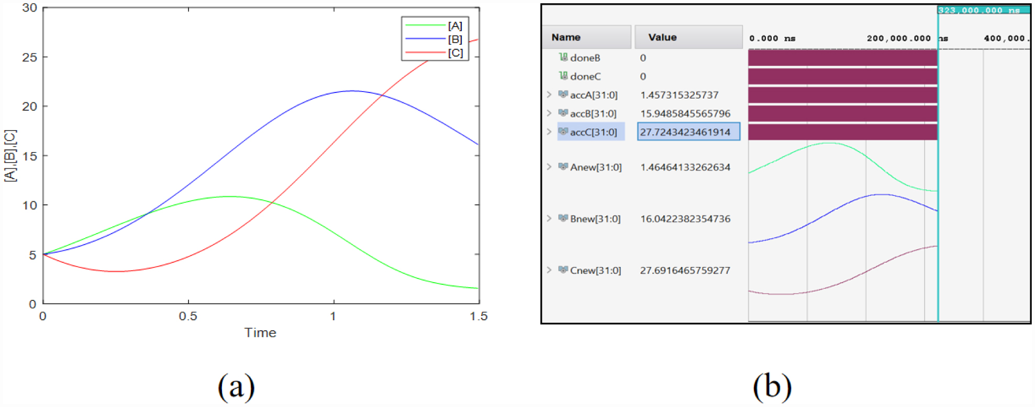Click the Value column header
Image resolution: width=1035 pixels, height=407 pixels.
pyautogui.click(x=688, y=37)
